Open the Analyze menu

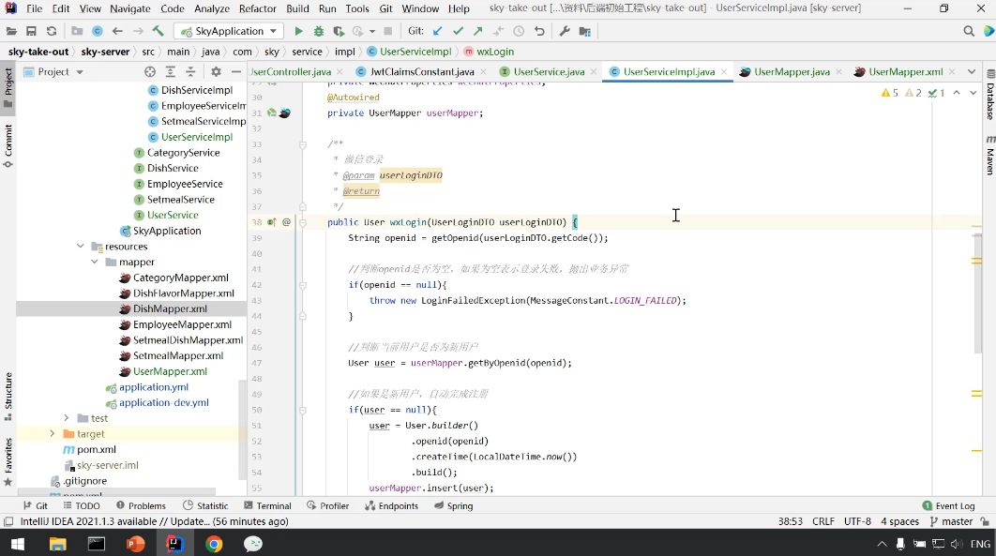[212, 8]
